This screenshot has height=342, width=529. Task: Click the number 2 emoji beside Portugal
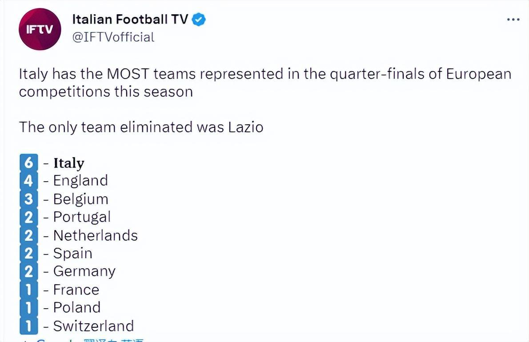click(x=28, y=217)
